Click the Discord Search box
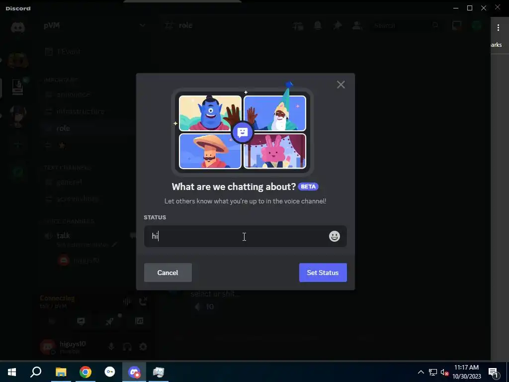Image resolution: width=509 pixels, height=382 pixels. 406,25
